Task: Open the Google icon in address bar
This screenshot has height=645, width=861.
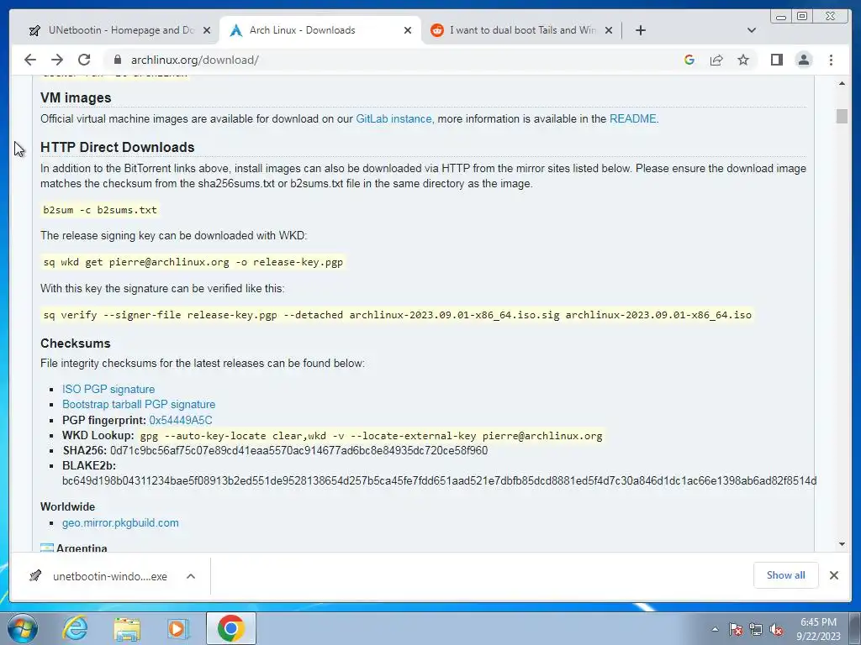Action: [x=689, y=60]
